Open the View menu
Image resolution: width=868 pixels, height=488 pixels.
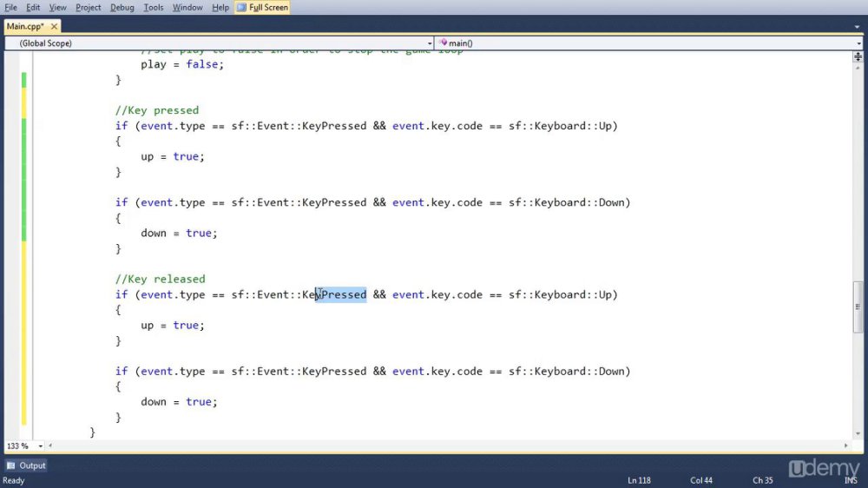(57, 7)
